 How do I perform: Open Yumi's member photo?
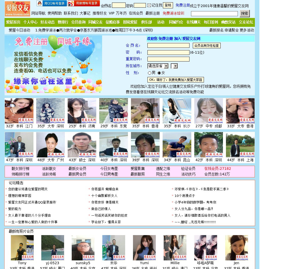click(x=144, y=248)
